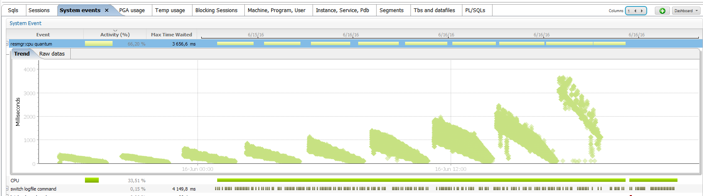Go to Tbs and datafiles tab
The image size is (703, 196).
434,10
